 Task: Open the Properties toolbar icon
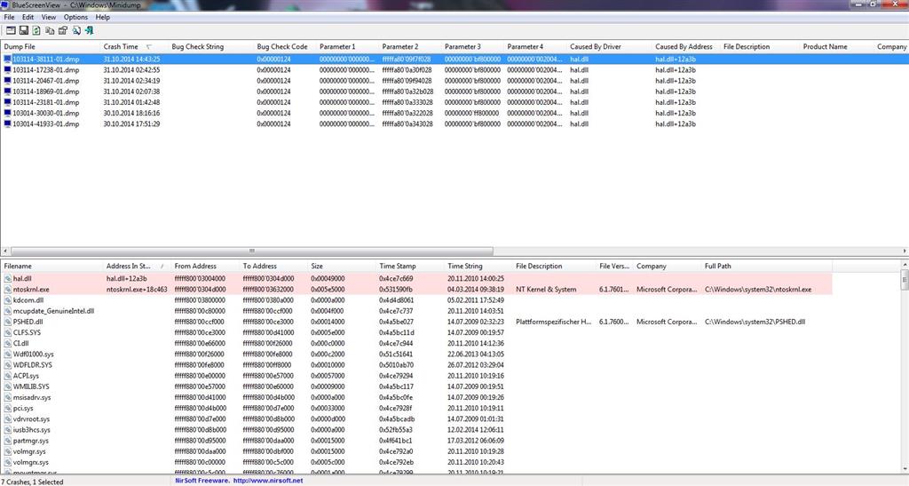[63, 30]
